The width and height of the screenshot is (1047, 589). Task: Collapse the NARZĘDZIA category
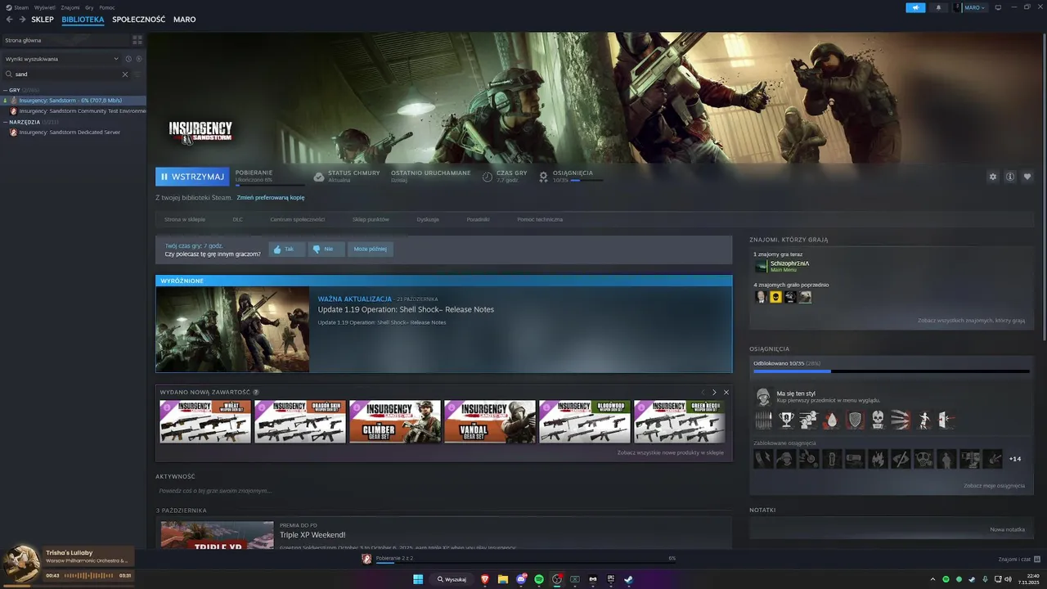tap(5, 122)
